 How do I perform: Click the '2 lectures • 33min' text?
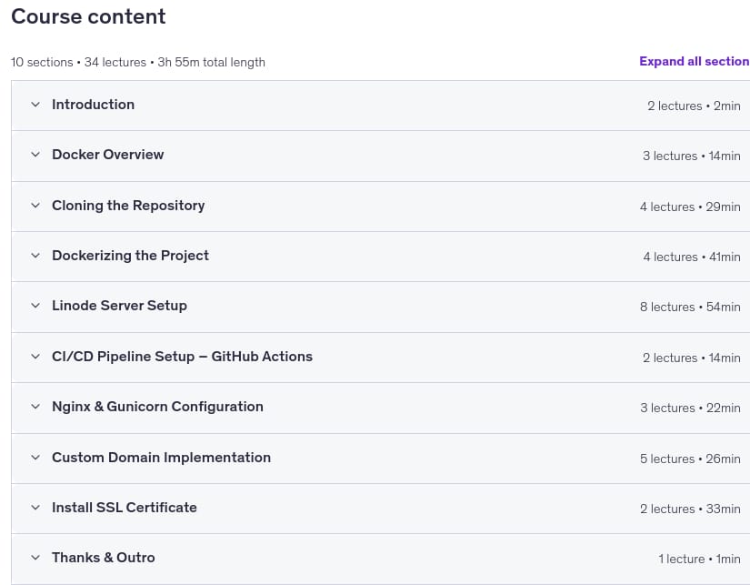tap(690, 509)
